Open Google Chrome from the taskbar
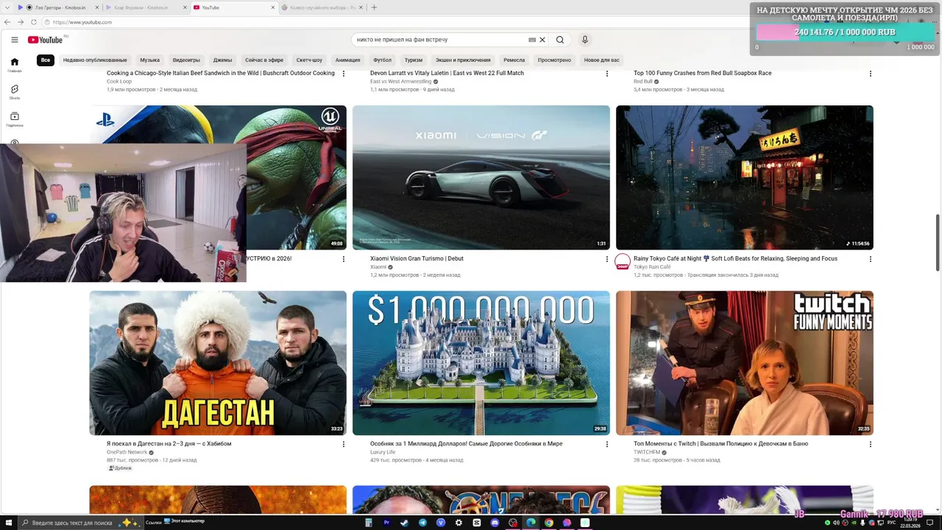This screenshot has width=942, height=530. coord(548,523)
